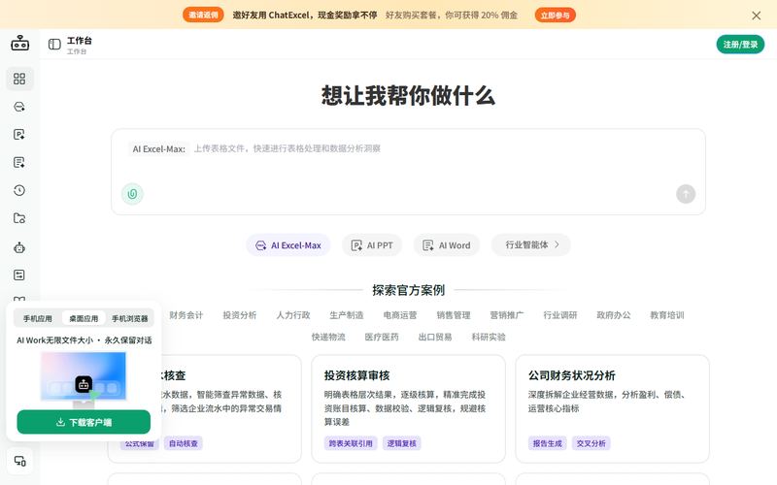Click the AI Work无限文件大小 popup caption
Image resolution: width=777 pixels, height=485 pixels.
[x=84, y=340]
